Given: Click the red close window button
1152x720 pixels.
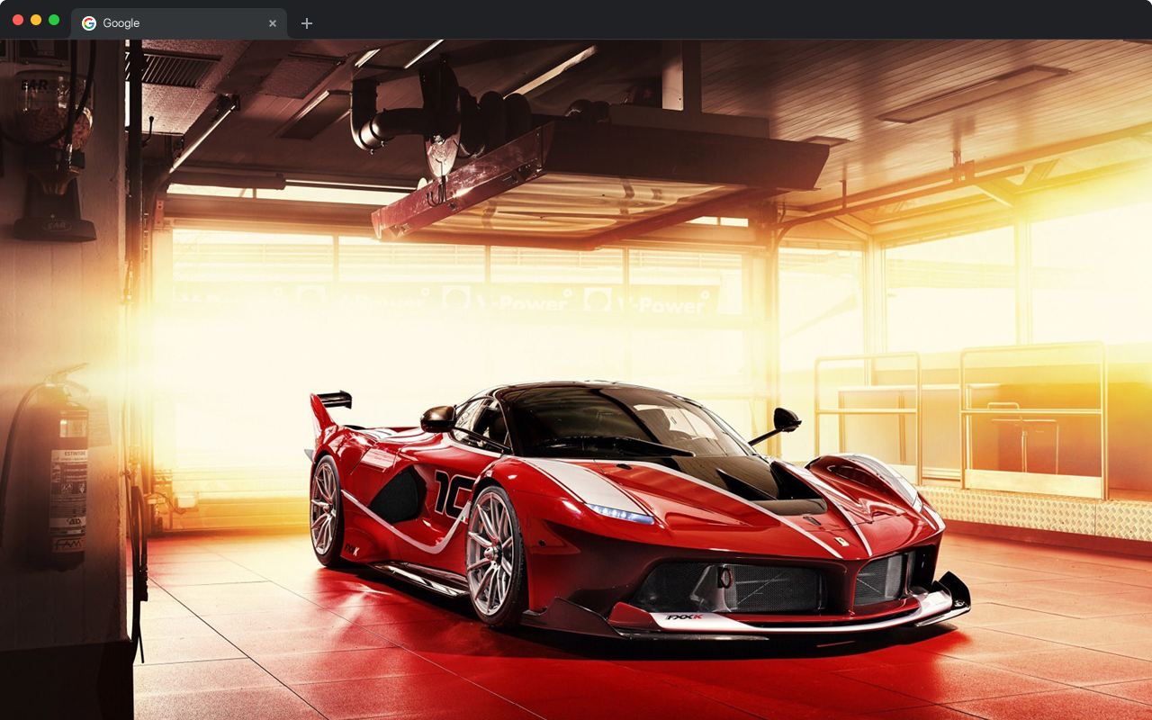Looking at the screenshot, I should click(x=18, y=20).
